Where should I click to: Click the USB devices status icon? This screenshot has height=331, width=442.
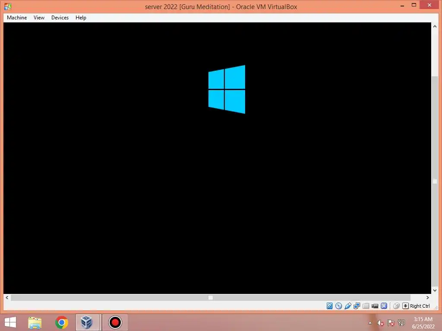(348, 306)
